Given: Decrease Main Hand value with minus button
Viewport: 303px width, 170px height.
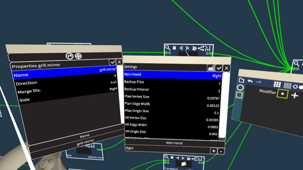Looking at the screenshot, I should (x=221, y=151).
